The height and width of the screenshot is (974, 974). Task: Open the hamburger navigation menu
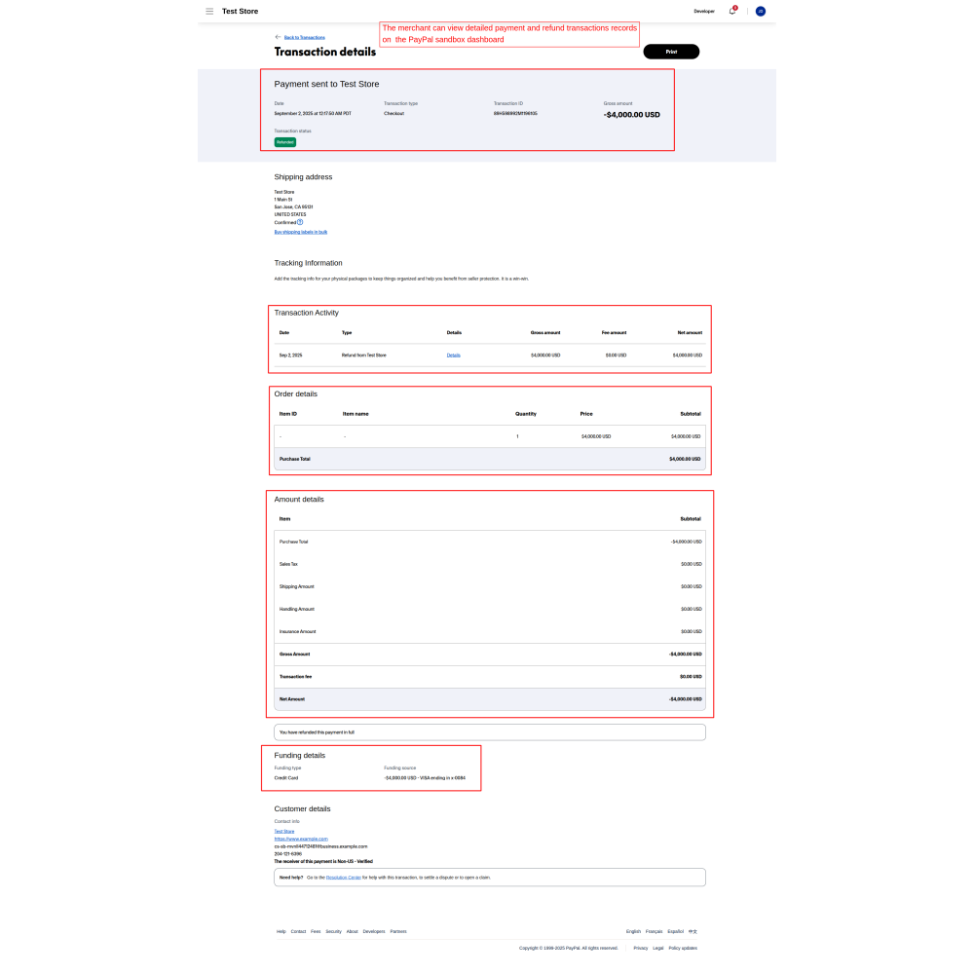[209, 12]
